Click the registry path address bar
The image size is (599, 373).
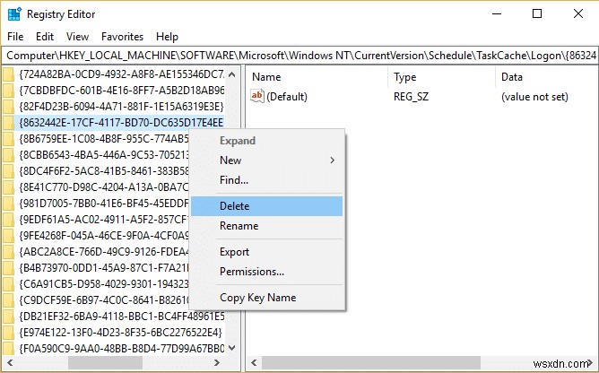(x=299, y=56)
